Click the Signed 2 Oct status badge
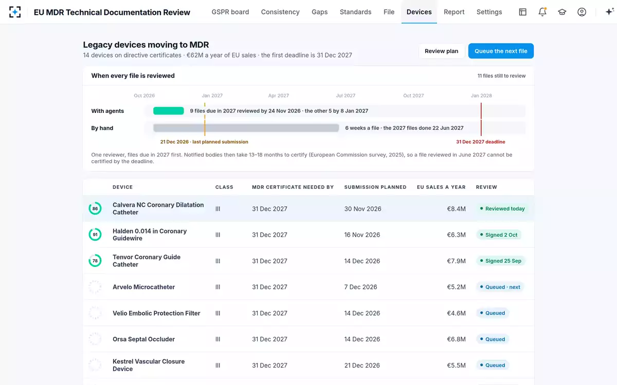 click(499, 235)
